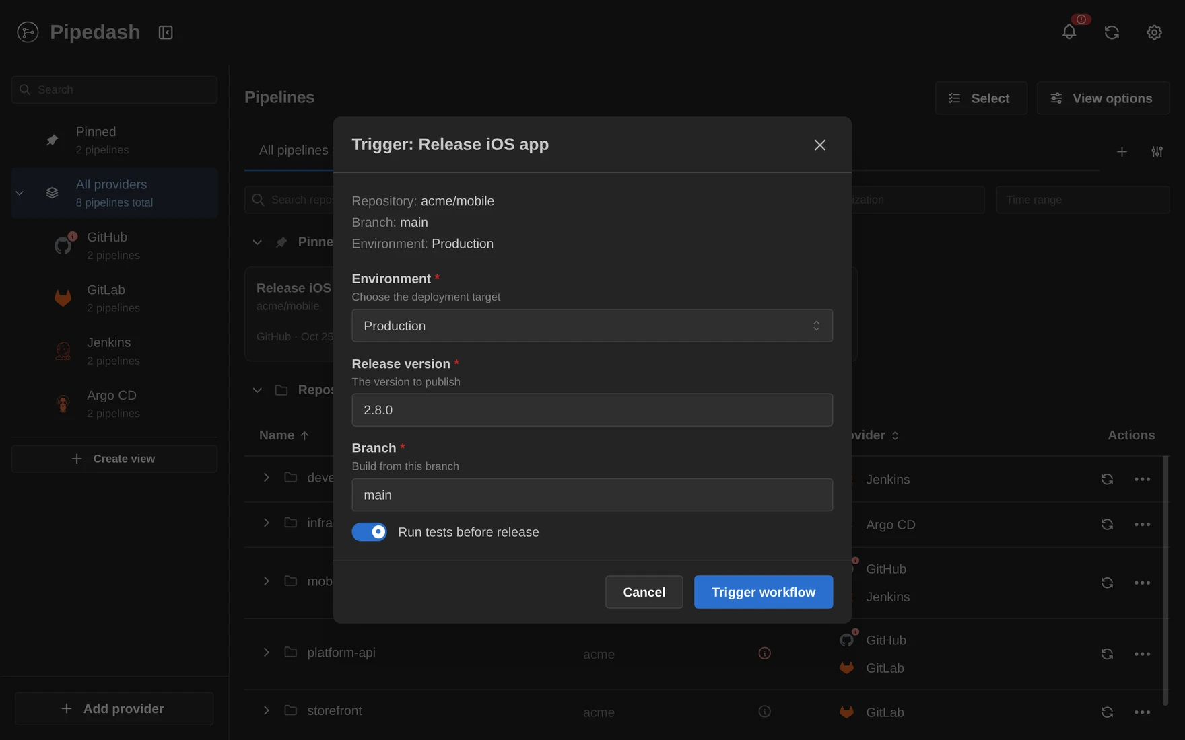The image size is (1185, 740).
Task: Expand the storefront folder row
Action: (266, 710)
